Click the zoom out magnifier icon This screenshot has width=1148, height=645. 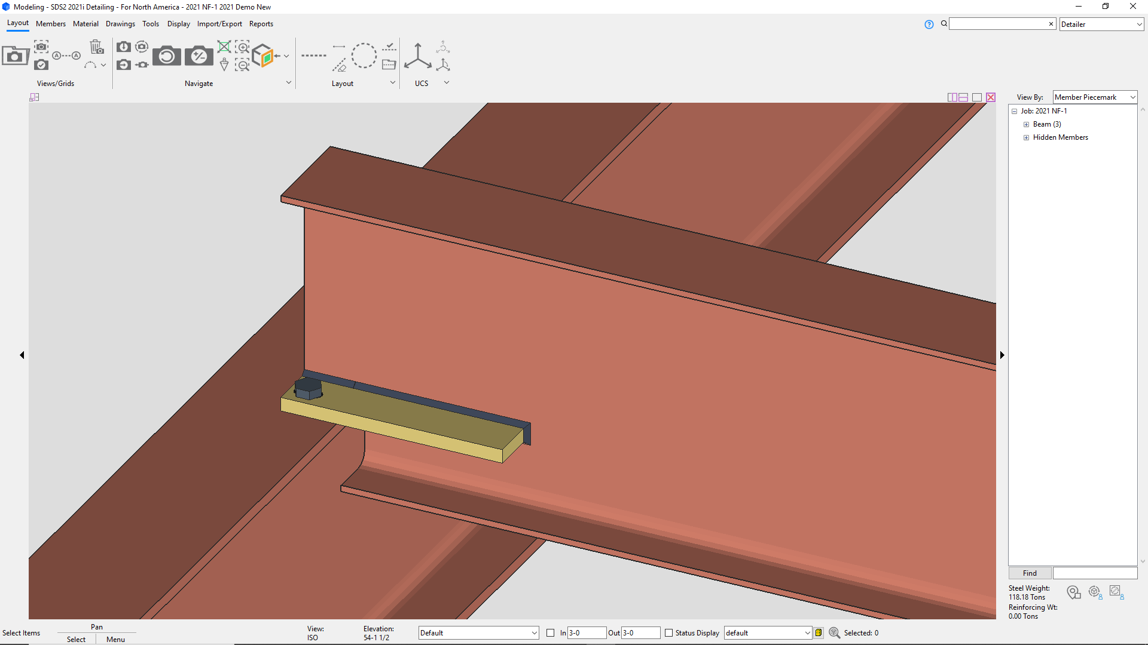click(243, 64)
